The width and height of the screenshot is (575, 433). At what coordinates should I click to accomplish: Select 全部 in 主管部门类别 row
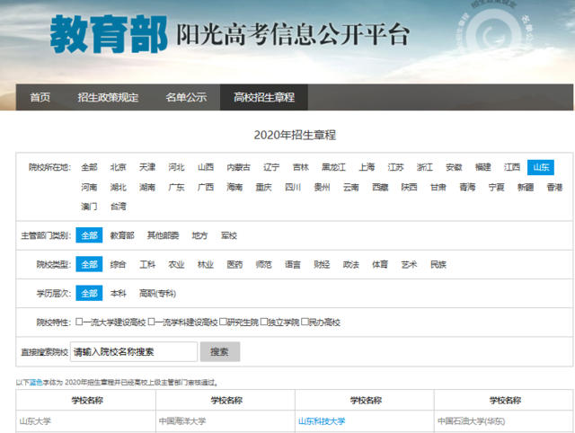pos(89,235)
